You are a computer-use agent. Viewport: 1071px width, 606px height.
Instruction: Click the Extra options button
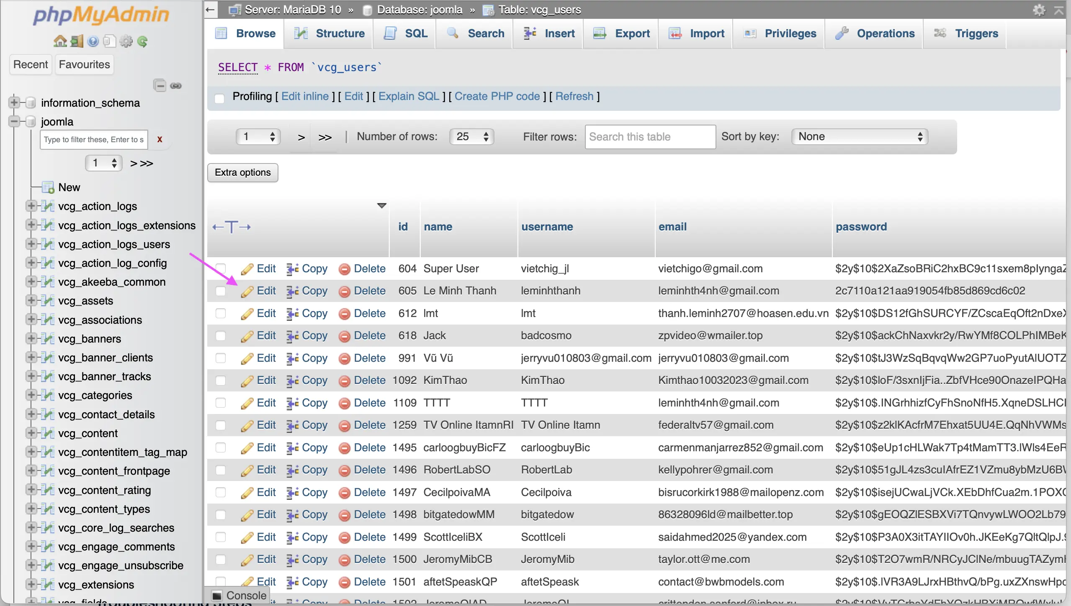(242, 172)
